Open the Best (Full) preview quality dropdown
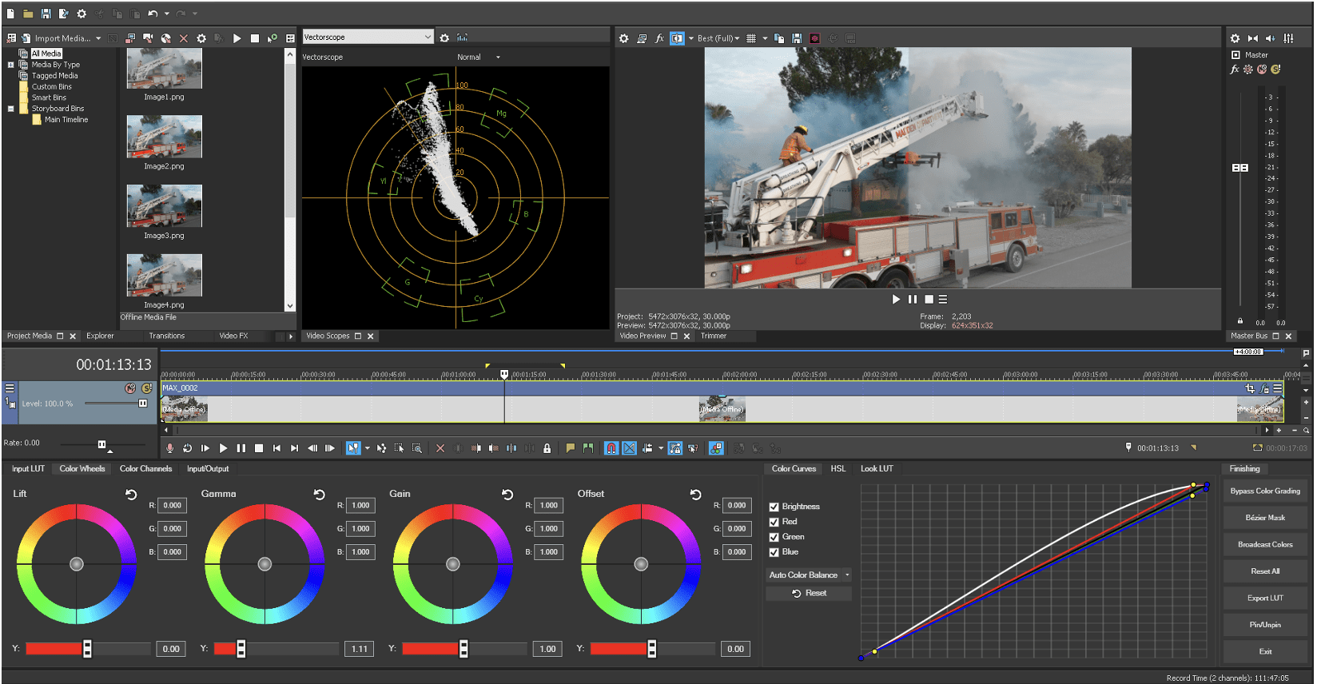 718,38
